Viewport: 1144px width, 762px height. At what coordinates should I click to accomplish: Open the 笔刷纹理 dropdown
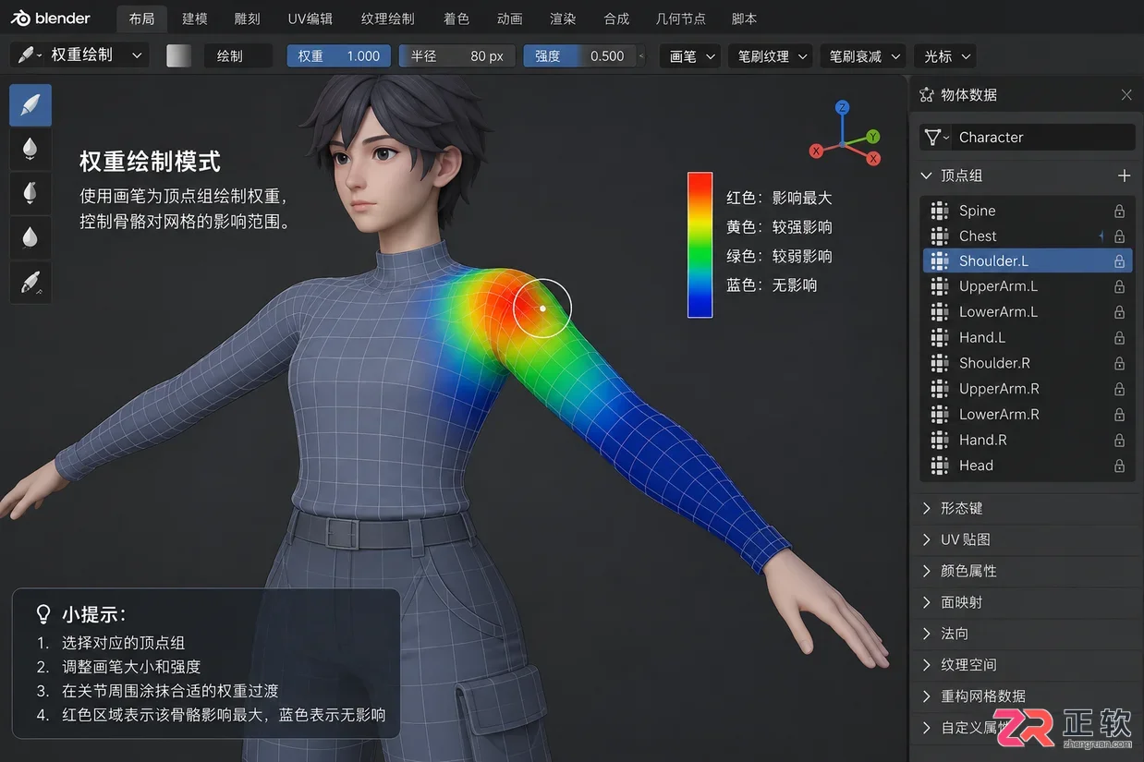771,56
